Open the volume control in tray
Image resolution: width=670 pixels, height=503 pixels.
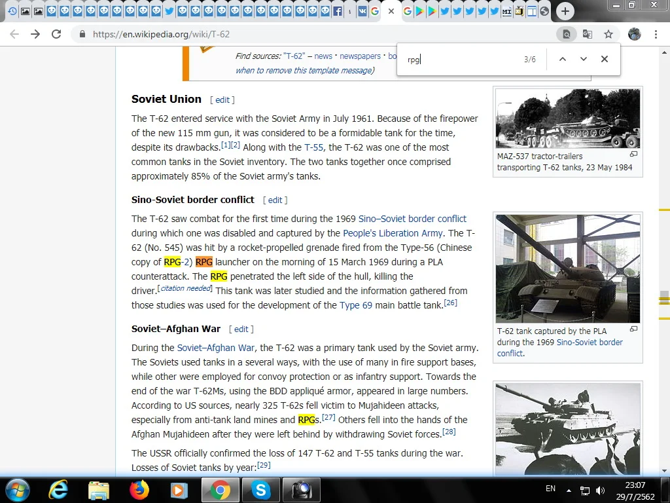(x=601, y=491)
